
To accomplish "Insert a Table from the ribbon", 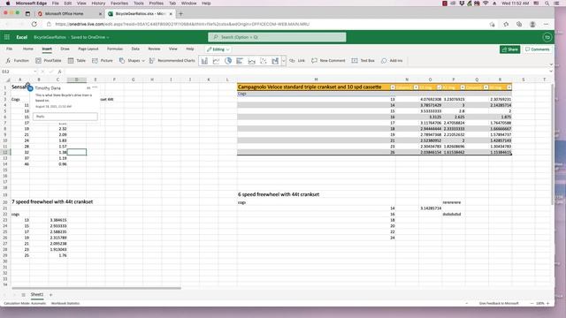I will pos(77,61).
